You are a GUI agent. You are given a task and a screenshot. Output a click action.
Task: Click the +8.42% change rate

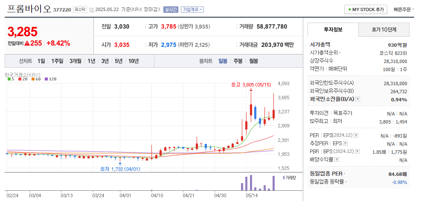[x=58, y=43]
